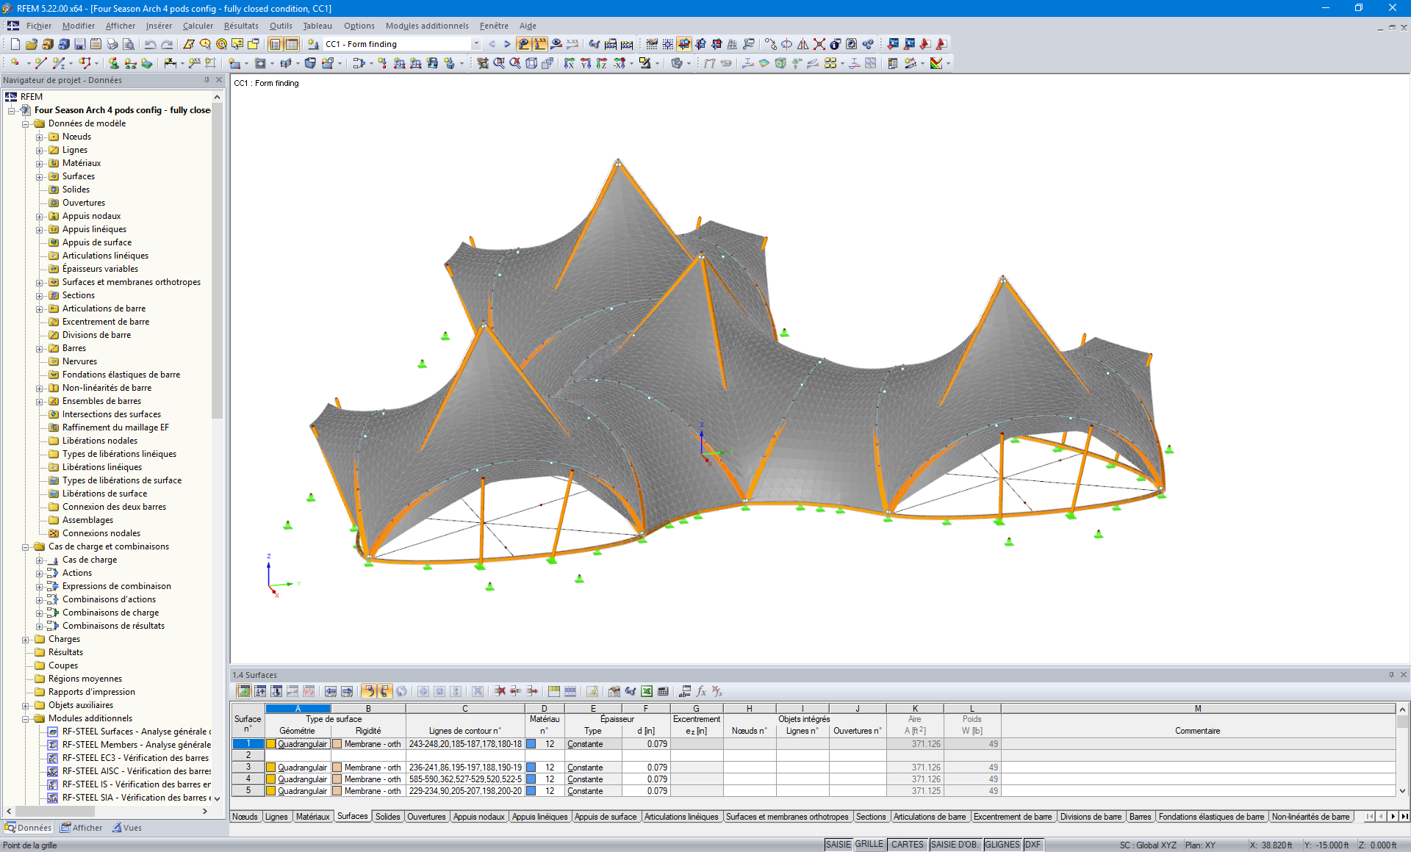This screenshot has width=1411, height=852.
Task: Expand the Surfaces tree node
Action: 40,176
